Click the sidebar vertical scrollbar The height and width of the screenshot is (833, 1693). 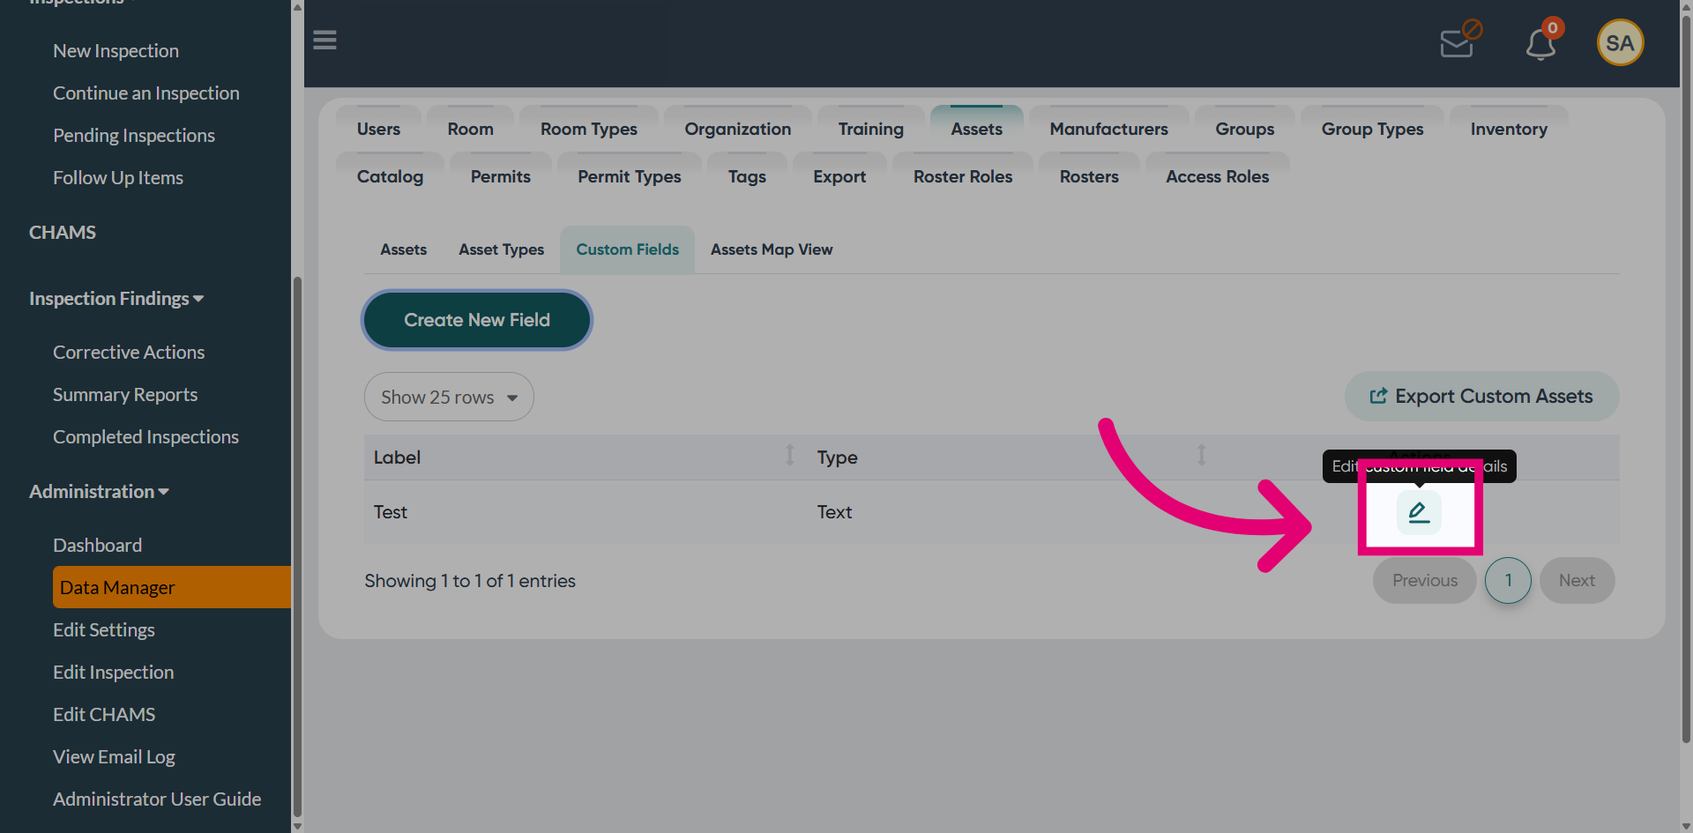click(x=297, y=547)
